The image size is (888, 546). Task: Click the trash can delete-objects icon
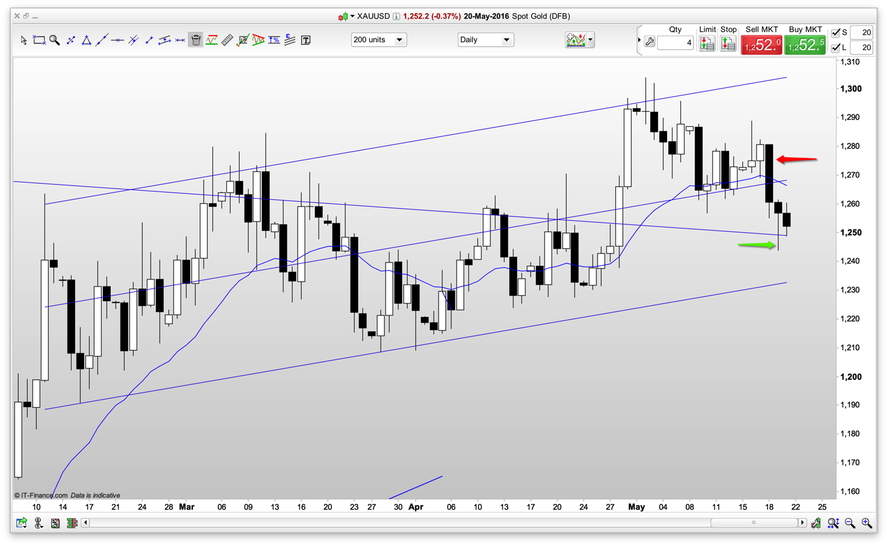tap(196, 40)
